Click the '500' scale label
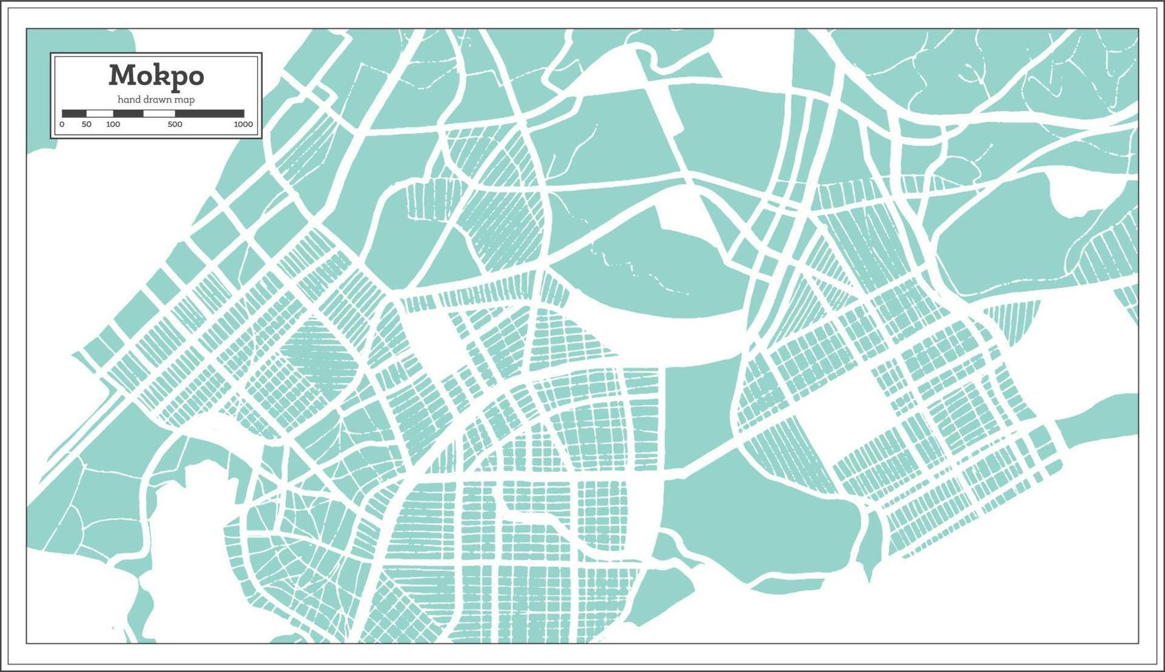Viewport: 1165px width, 672px height. [175, 125]
